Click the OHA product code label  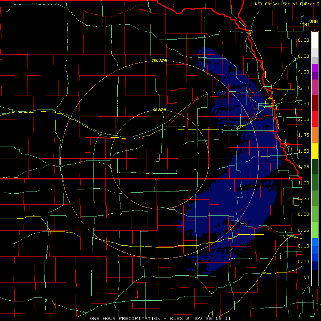tap(313, 21)
